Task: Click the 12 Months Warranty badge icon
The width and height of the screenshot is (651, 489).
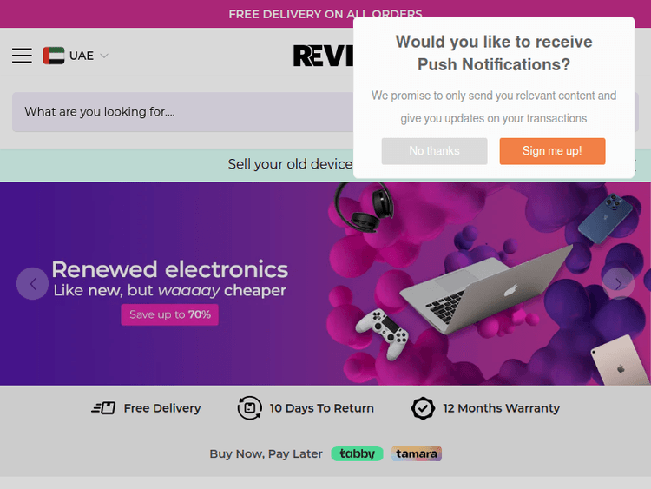Action: 423,408
